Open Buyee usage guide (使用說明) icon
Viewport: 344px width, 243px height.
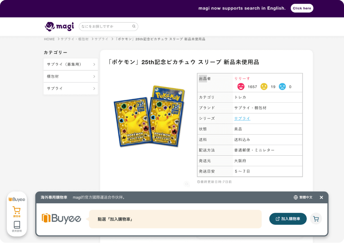[x=17, y=227]
